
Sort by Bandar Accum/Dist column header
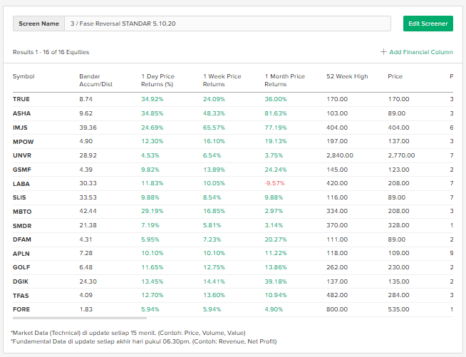tap(95, 80)
